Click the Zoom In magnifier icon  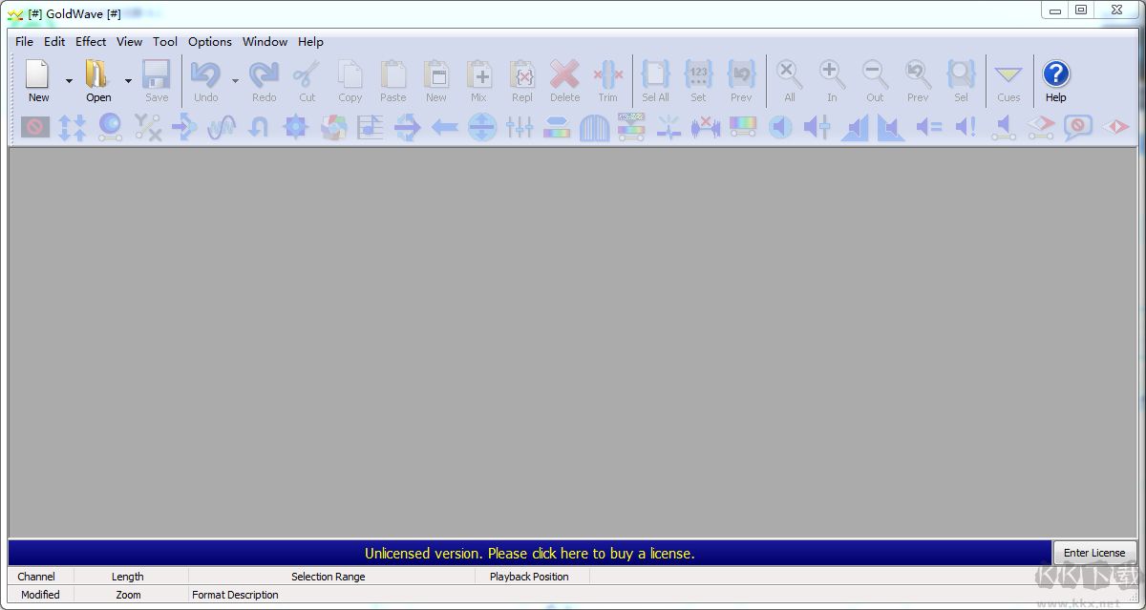[832, 74]
